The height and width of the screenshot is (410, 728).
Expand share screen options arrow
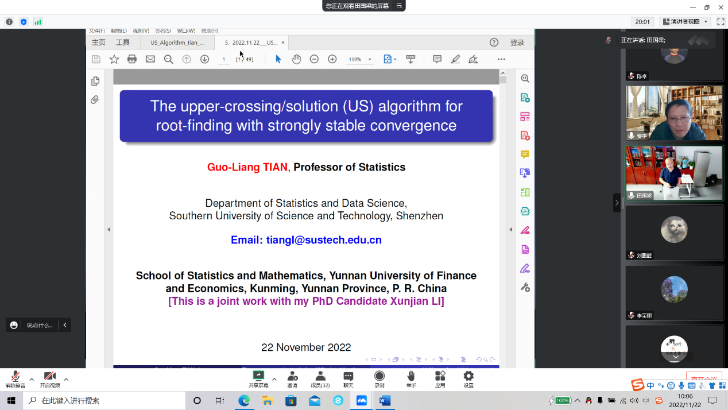click(x=274, y=379)
